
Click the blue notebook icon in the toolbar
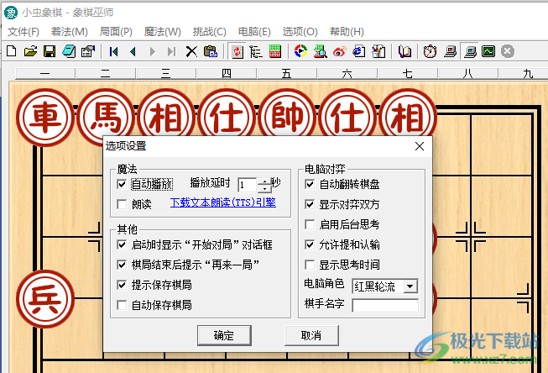click(69, 51)
